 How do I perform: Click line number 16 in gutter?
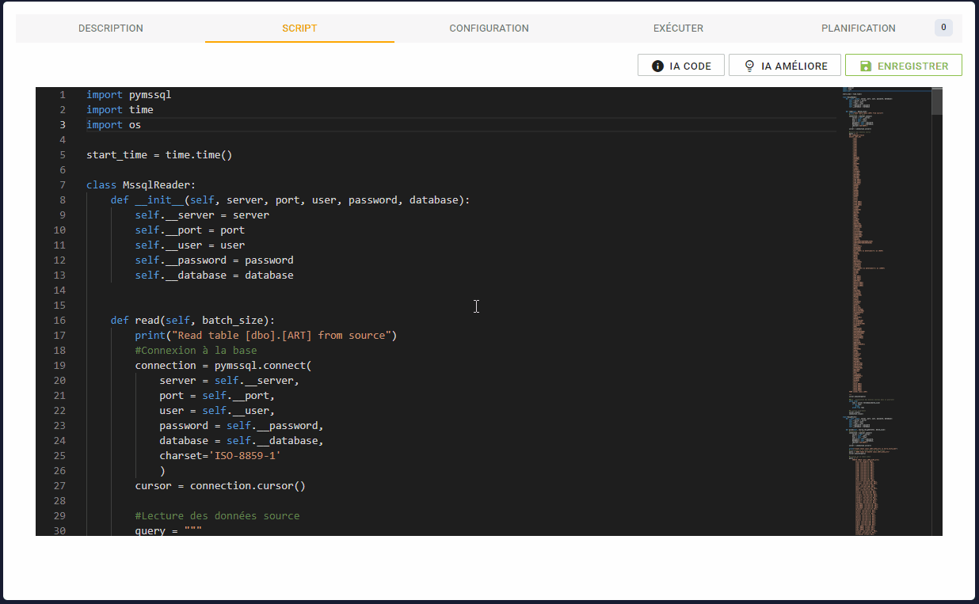coord(60,320)
